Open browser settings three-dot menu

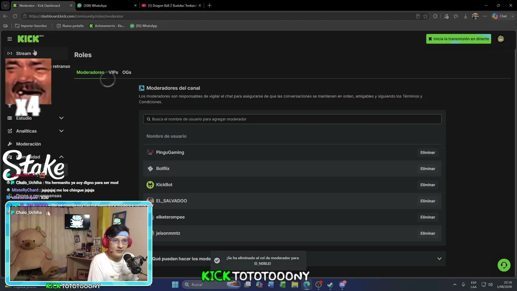pyautogui.click(x=484, y=16)
